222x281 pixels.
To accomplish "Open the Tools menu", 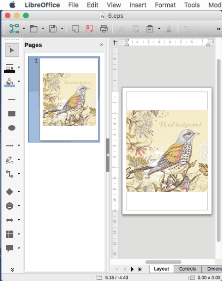I will coord(192,5).
